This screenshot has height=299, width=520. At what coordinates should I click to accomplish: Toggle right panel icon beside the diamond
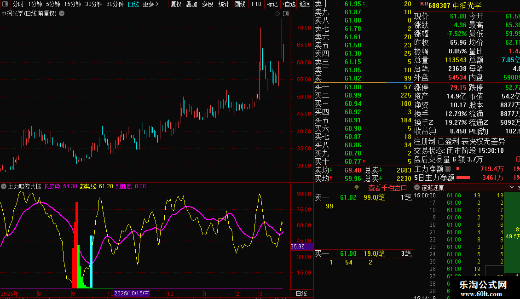click(285, 14)
